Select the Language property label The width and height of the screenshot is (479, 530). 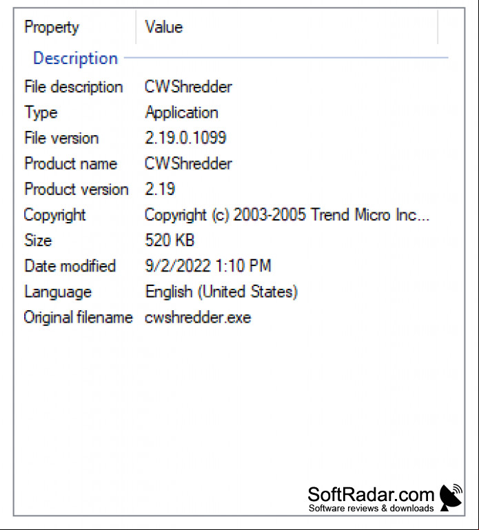[58, 292]
